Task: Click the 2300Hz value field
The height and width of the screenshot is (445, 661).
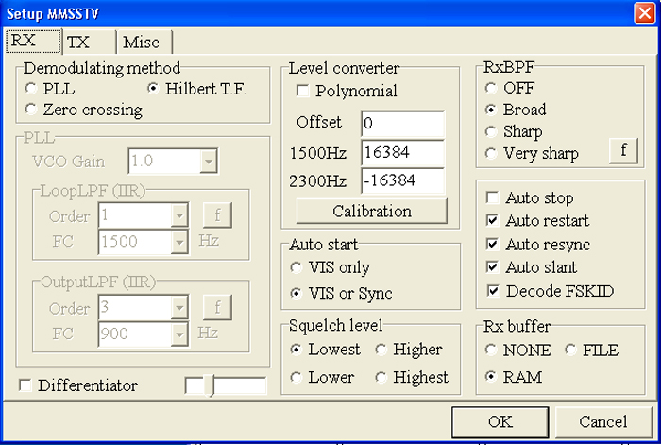Action: coord(402,181)
